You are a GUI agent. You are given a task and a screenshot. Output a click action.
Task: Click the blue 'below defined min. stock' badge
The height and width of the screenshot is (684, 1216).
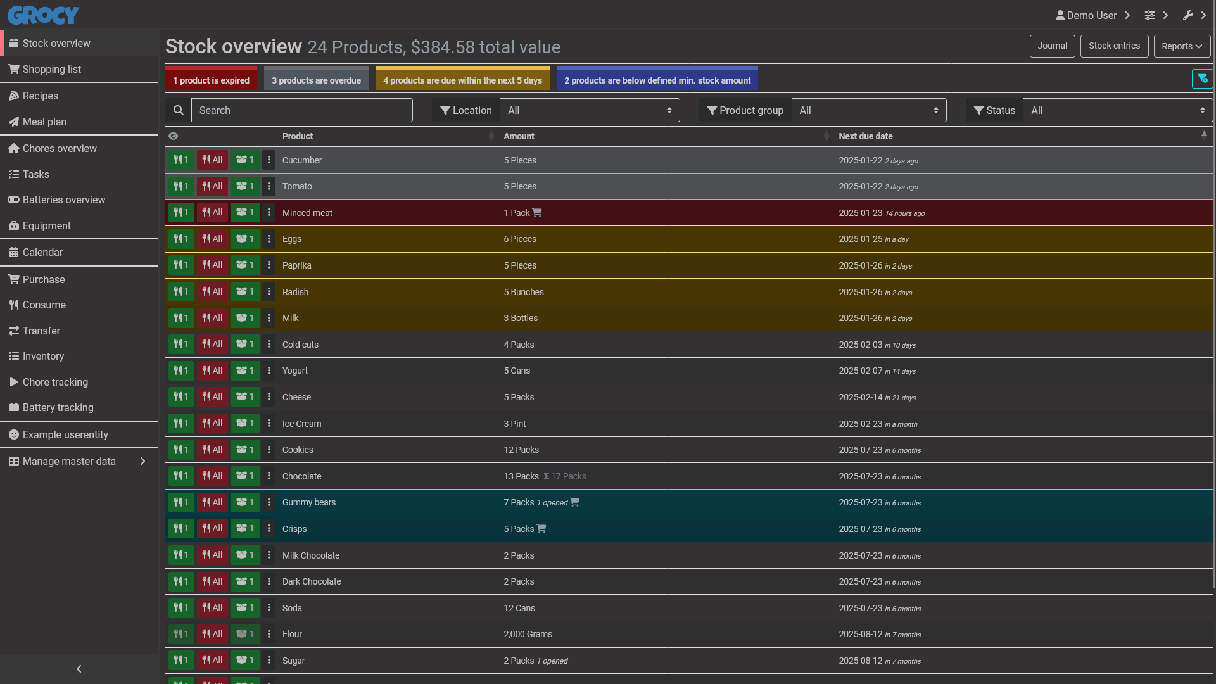[x=657, y=80]
